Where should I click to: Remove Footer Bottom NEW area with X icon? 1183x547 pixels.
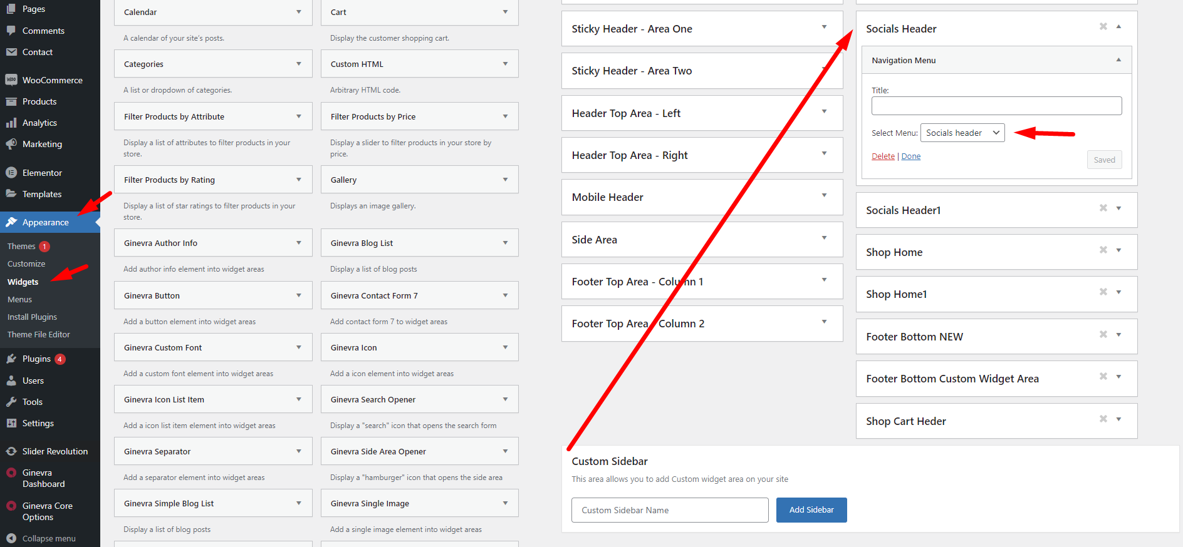pos(1103,334)
